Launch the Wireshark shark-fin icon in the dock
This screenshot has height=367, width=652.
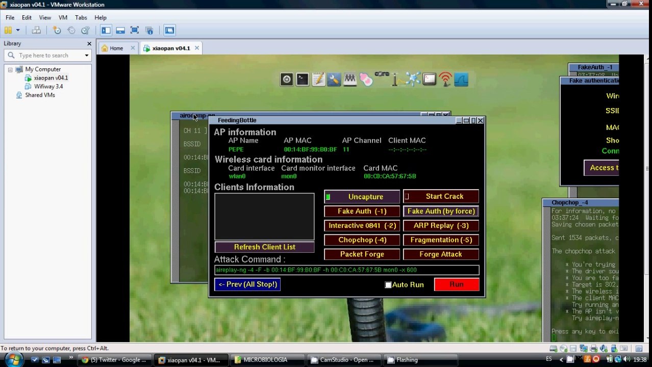[461, 80]
